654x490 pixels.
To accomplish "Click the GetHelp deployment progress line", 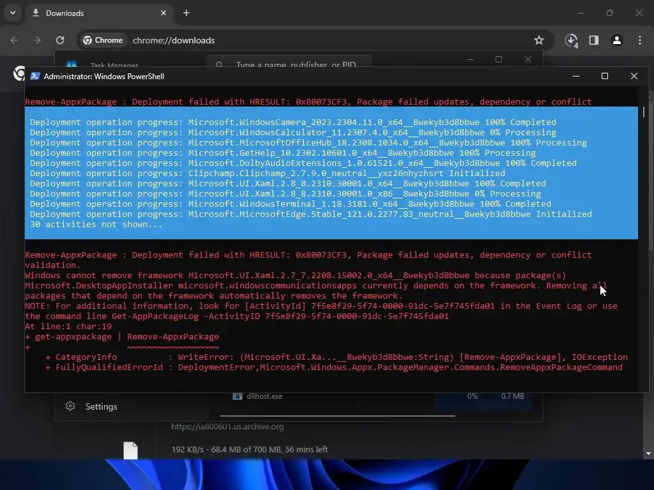I will click(283, 153).
